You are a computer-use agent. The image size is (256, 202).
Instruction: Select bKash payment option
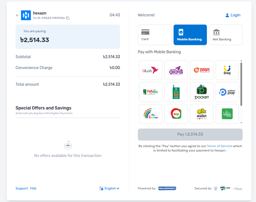pos(151,70)
